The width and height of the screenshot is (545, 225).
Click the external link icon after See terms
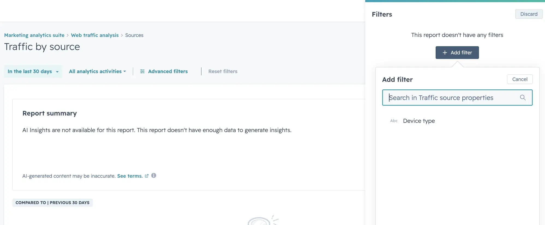pyautogui.click(x=147, y=176)
